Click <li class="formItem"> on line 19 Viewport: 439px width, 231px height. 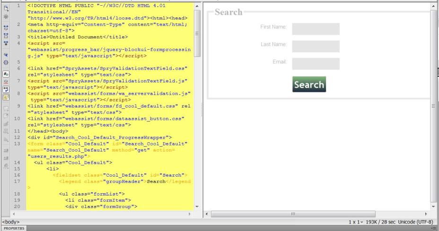(x=98, y=200)
